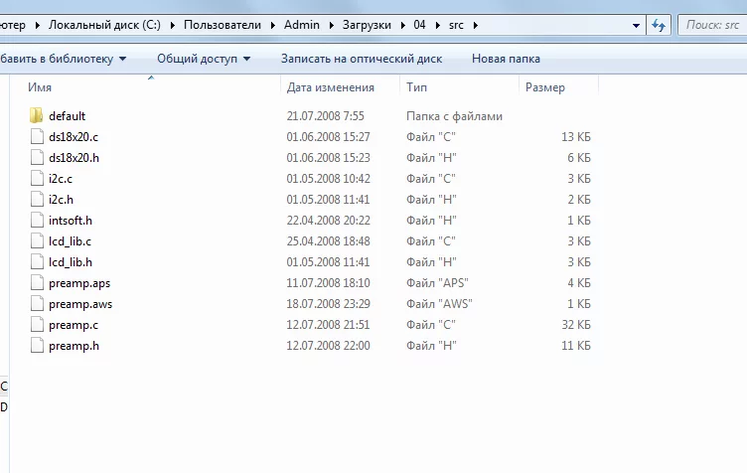Select the default folder name
The image size is (747, 473).
coord(68,115)
